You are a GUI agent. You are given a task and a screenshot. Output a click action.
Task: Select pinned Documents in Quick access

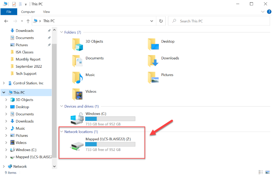25,38
